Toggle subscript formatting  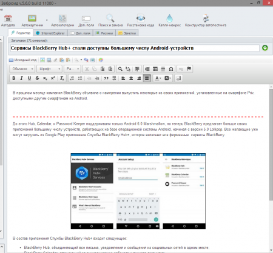(x=45, y=78)
